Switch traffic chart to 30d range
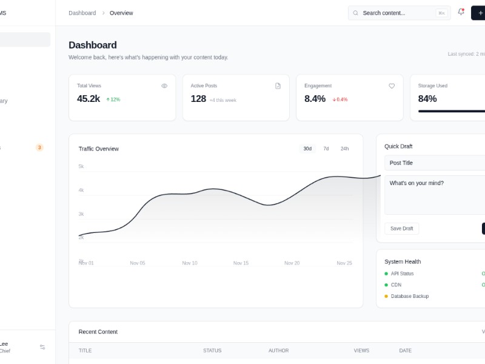 coord(307,149)
